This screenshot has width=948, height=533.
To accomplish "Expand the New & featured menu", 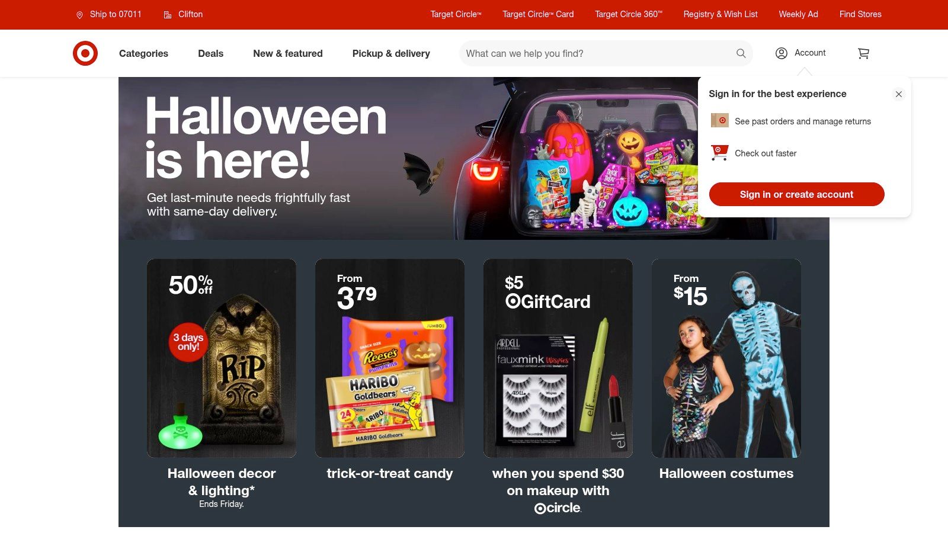I will [x=288, y=53].
